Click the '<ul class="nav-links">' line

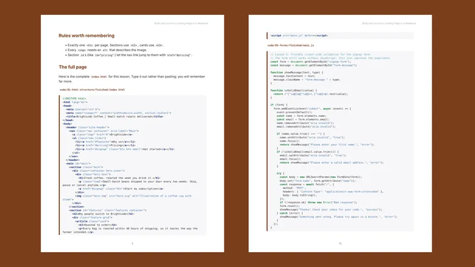pos(89,138)
